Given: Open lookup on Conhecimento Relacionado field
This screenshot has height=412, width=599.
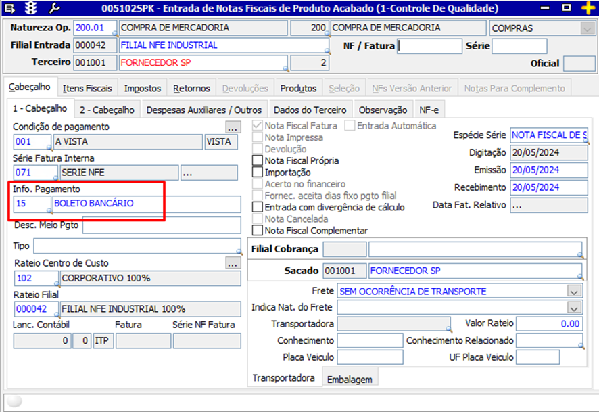Looking at the screenshot, I should [581, 346].
